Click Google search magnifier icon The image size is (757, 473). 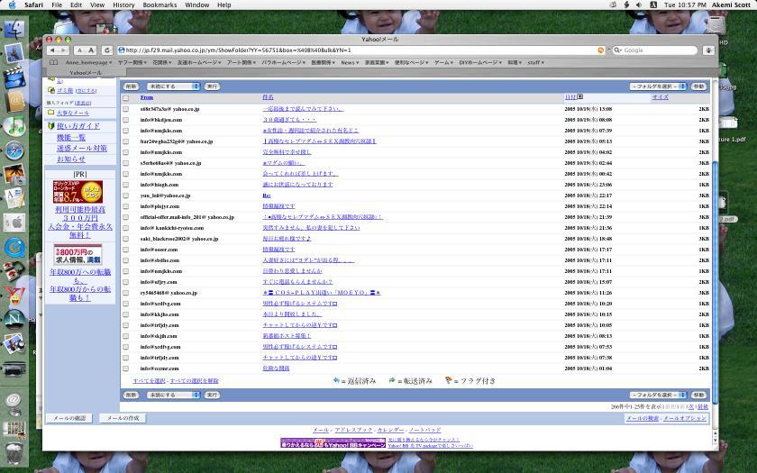point(617,50)
